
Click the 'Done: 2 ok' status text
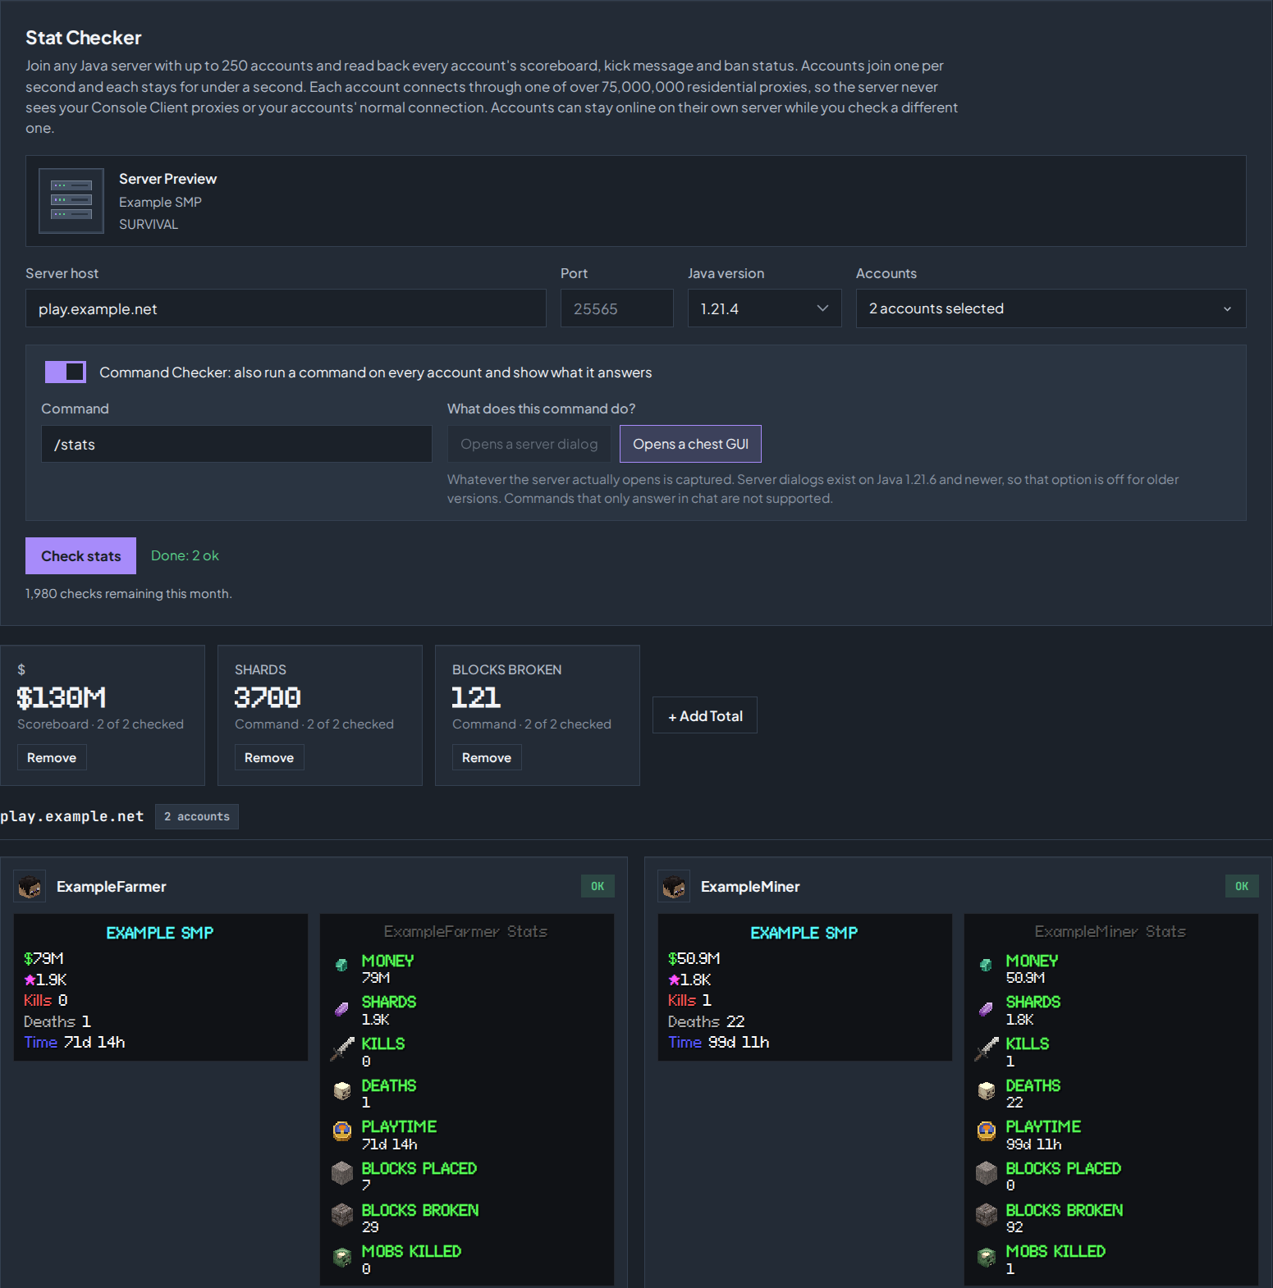[x=185, y=555]
